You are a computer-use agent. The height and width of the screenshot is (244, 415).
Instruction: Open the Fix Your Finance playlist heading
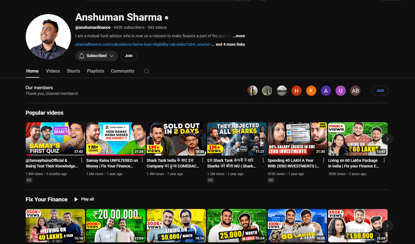coord(47,199)
